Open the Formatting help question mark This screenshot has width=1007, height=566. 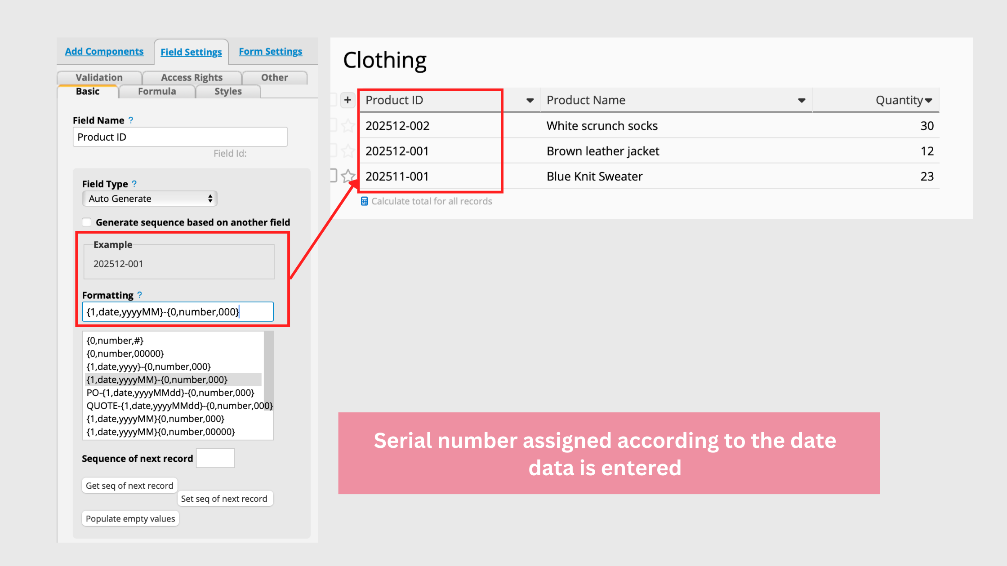tap(140, 295)
